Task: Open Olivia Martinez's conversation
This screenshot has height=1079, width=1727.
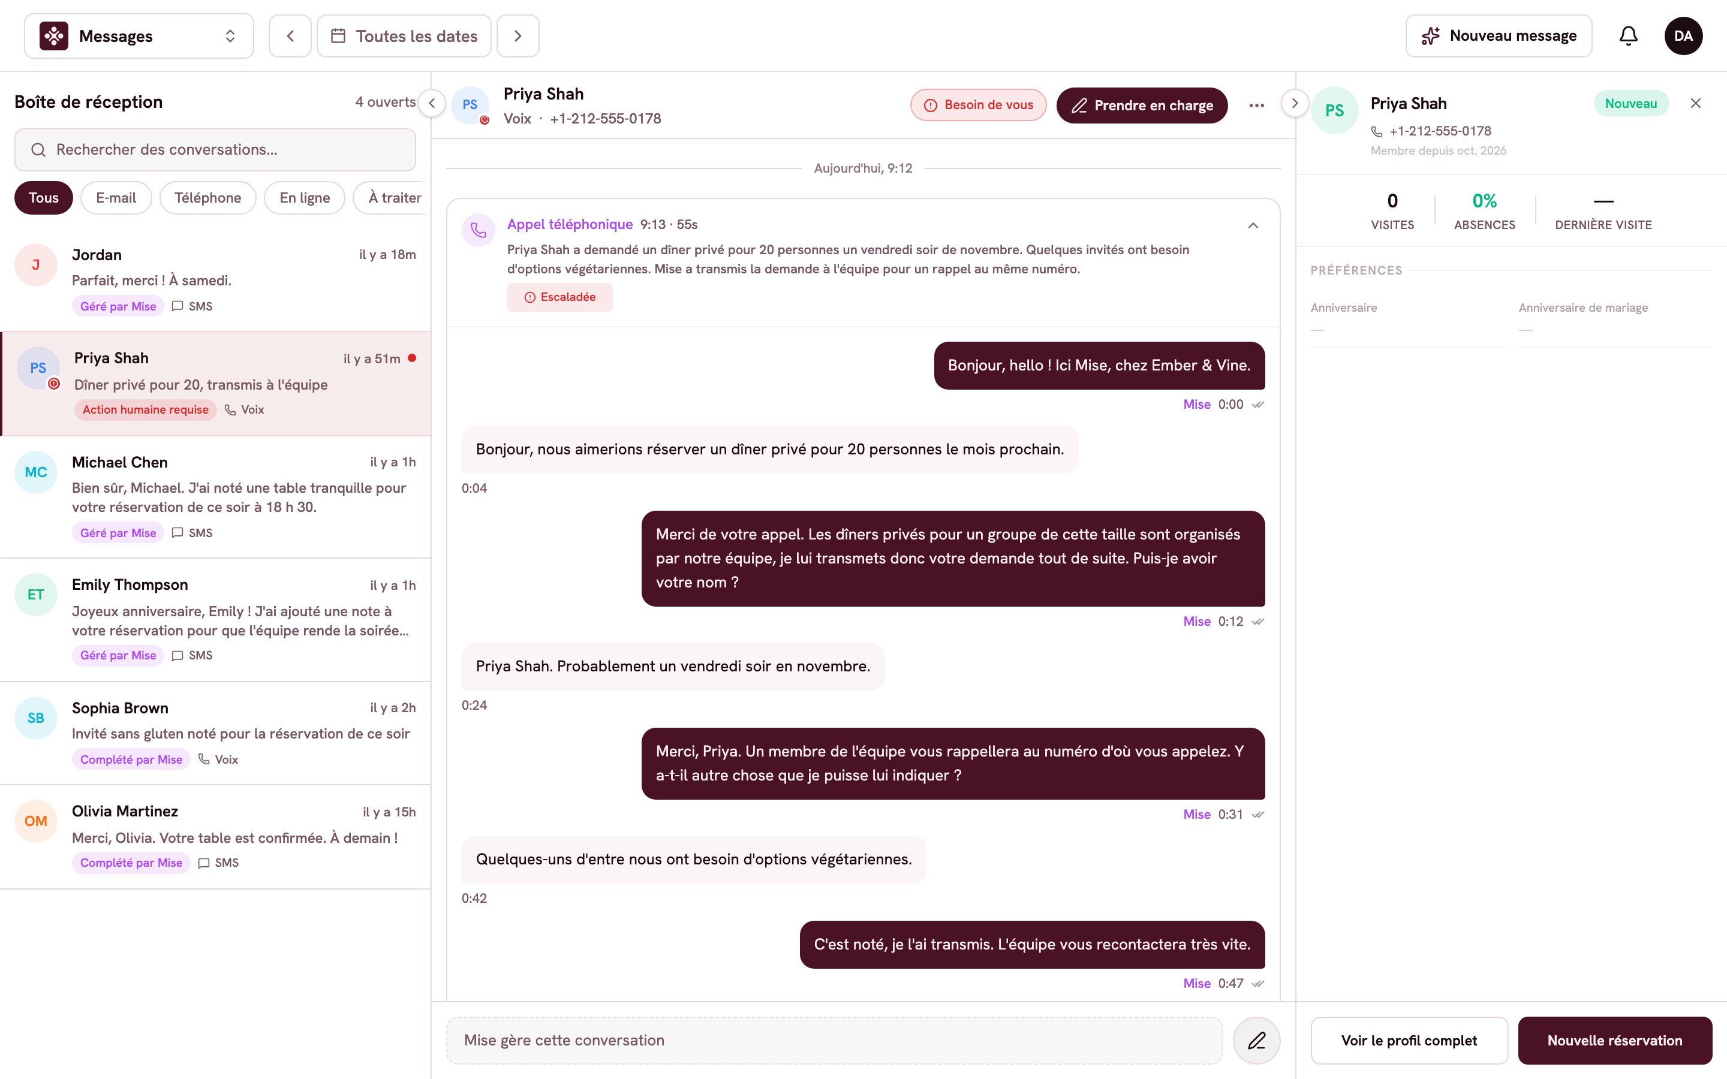Action: [x=215, y=836]
